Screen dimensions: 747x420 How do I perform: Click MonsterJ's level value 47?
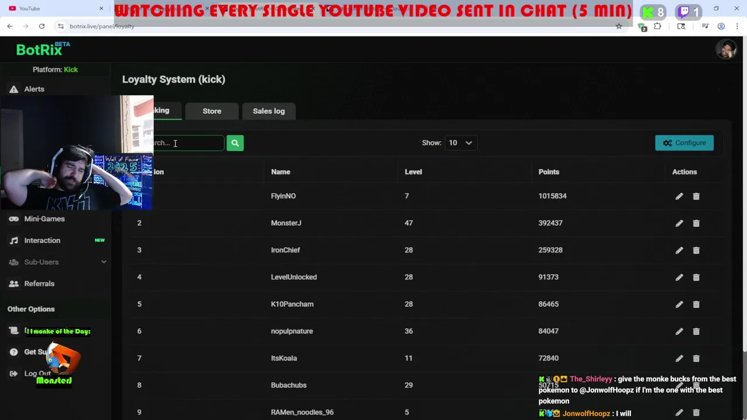coord(409,223)
